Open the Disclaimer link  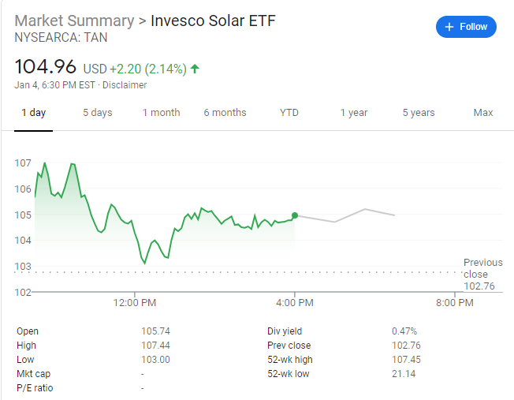[125, 85]
